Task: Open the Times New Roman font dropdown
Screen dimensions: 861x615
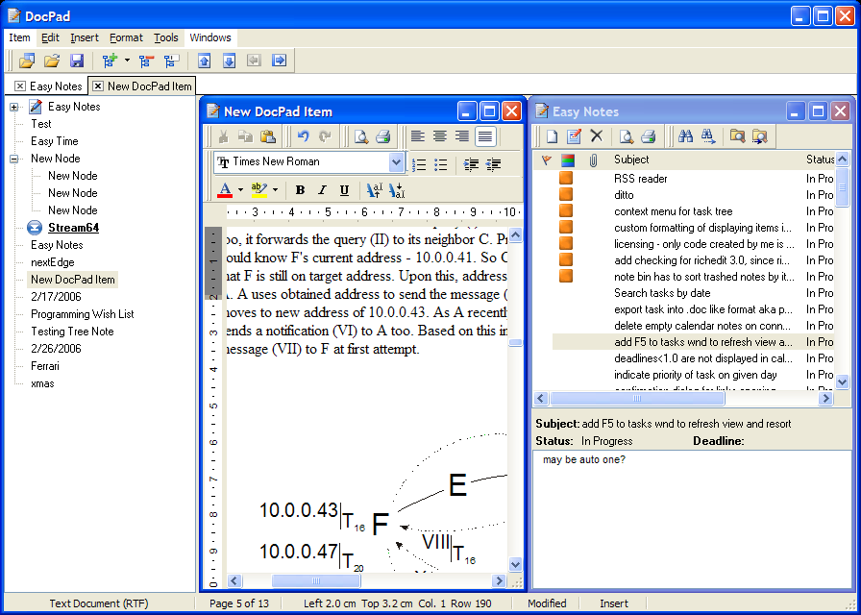Action: [396, 162]
